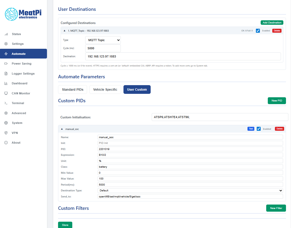
Task: Open the Destination Type dropdown set to Default
Action: 189,190
